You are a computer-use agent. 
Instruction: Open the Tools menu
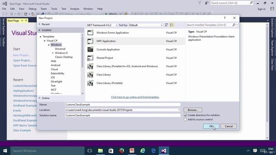[x=54, y=9]
